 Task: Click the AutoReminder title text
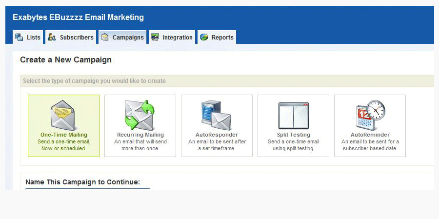point(370,135)
